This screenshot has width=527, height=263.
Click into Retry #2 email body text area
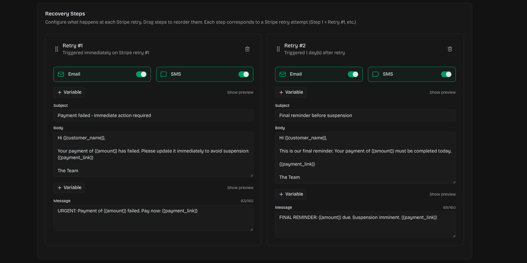[x=365, y=158]
